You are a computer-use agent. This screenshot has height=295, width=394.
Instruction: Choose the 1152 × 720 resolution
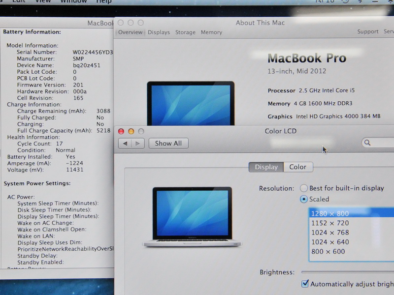coord(352,223)
